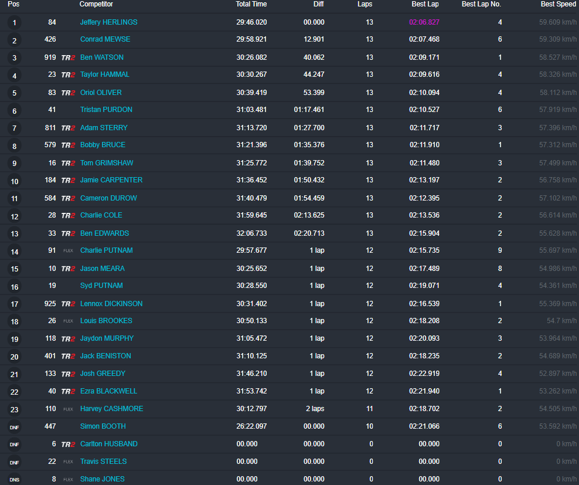The image size is (579, 485).
Task: View Charlie COLE's details
Action: 101,215
